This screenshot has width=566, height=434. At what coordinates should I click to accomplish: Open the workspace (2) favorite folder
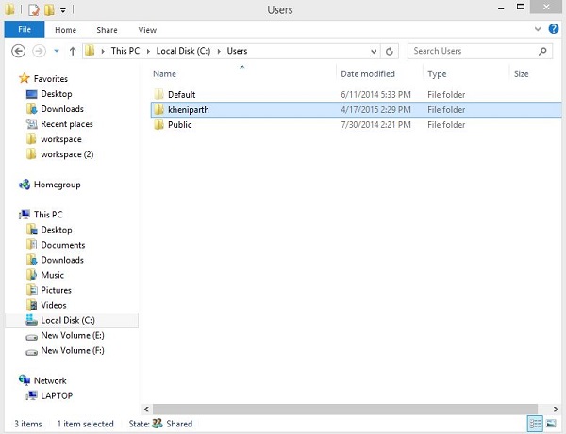click(67, 154)
